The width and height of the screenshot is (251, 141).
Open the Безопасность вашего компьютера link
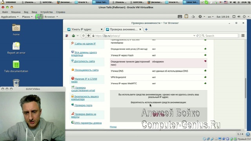pyautogui.click(x=85, y=98)
